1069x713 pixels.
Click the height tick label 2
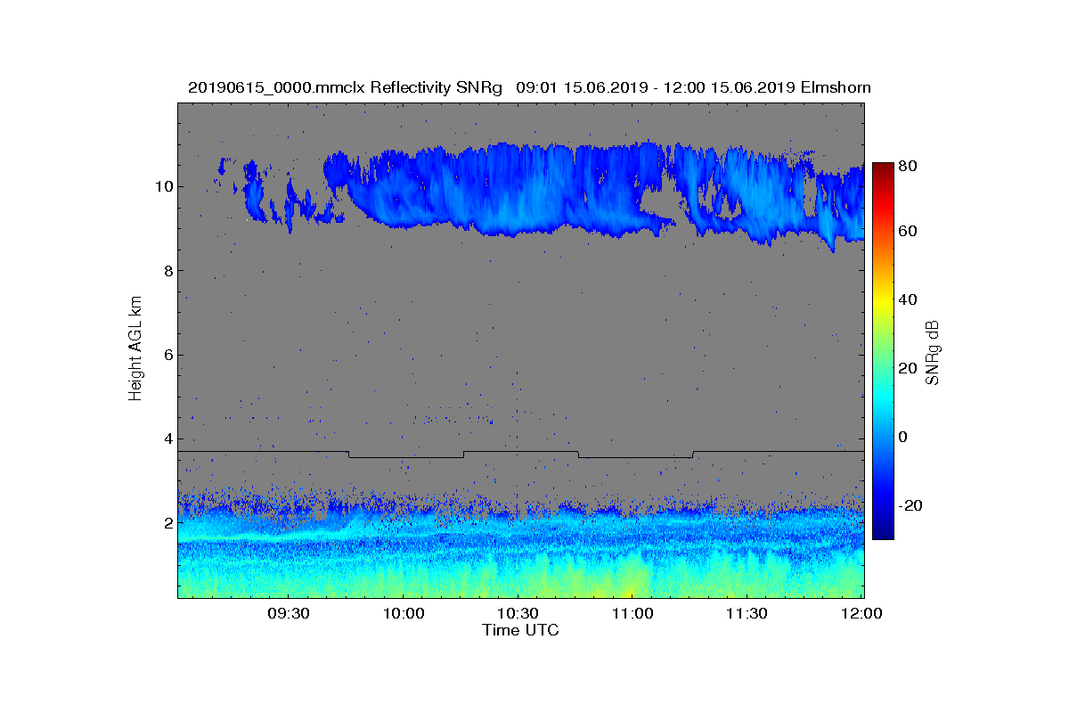click(167, 522)
